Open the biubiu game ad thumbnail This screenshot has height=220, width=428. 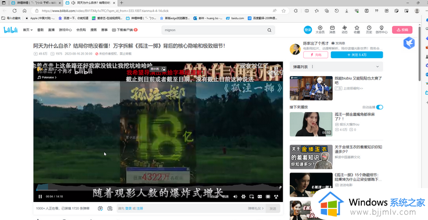coord(311,88)
